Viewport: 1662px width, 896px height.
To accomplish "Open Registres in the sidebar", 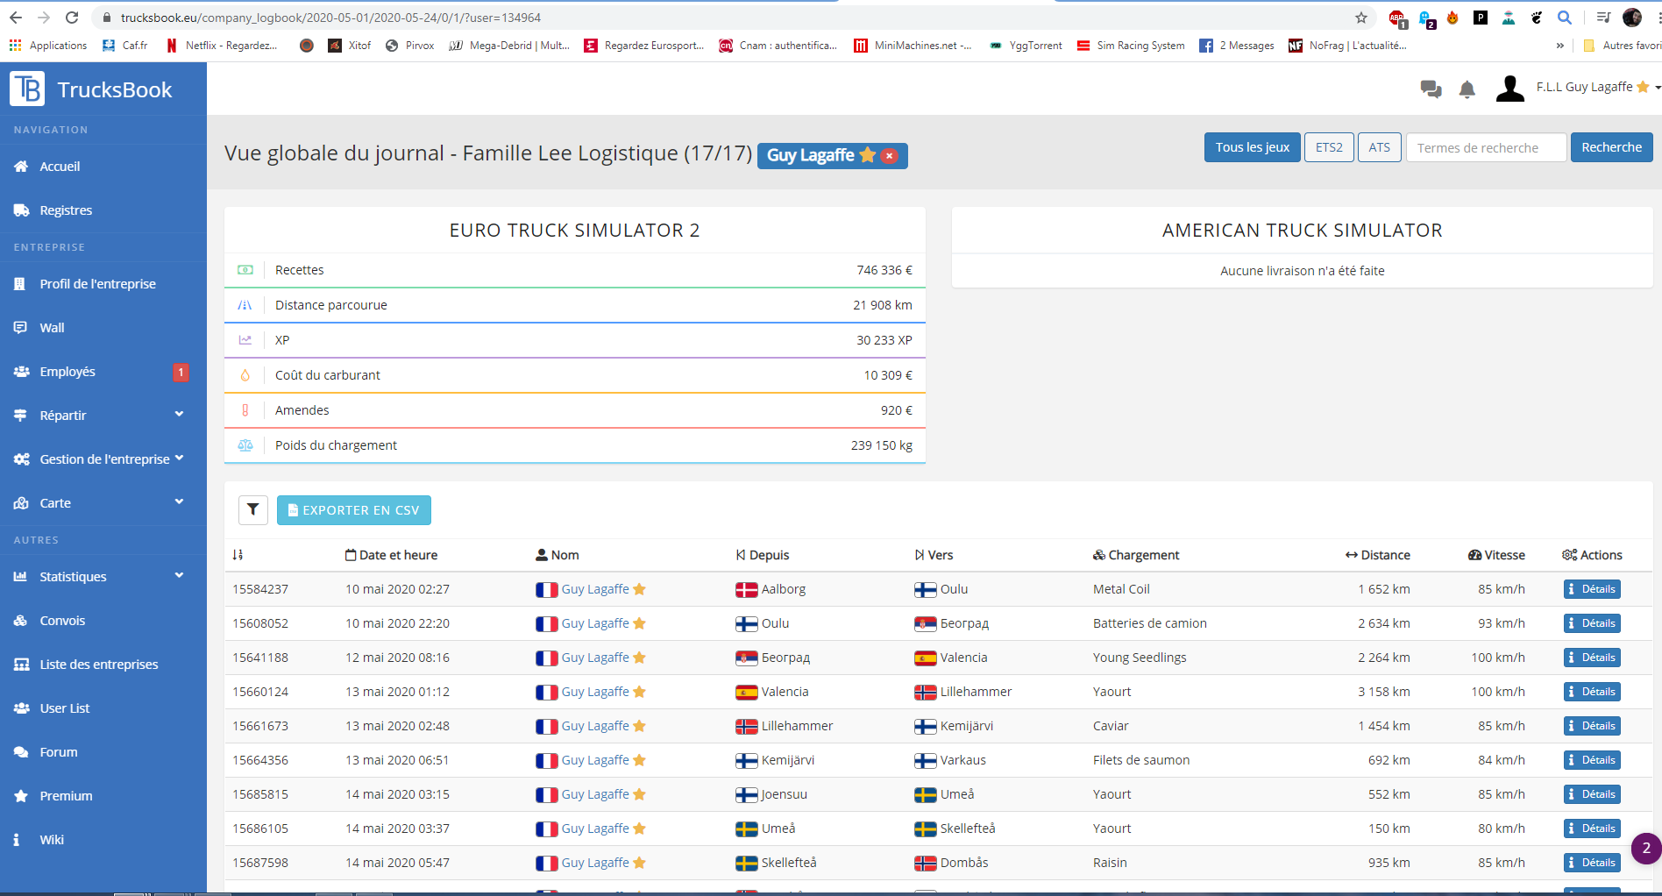I will 66,210.
